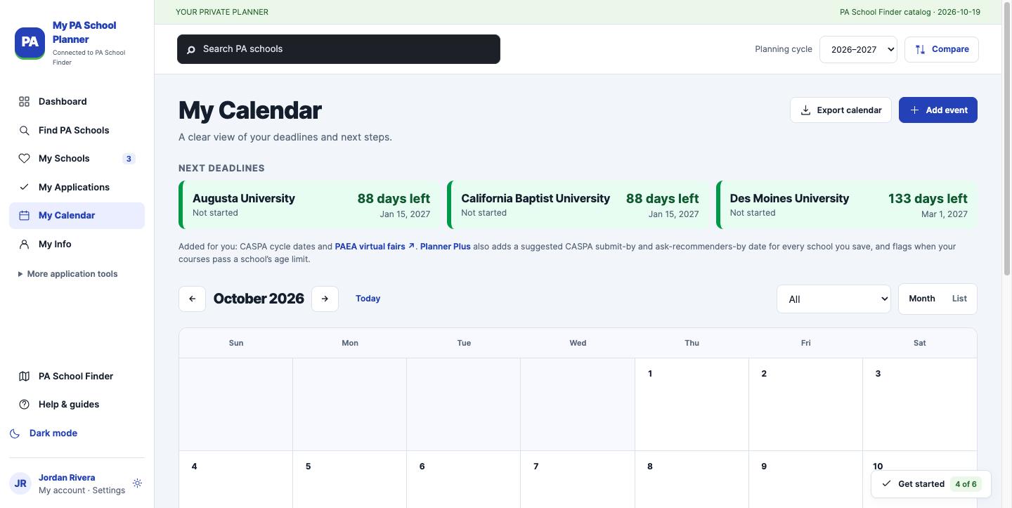Click the sun theme icon beside Jordan Rivera

click(x=137, y=483)
